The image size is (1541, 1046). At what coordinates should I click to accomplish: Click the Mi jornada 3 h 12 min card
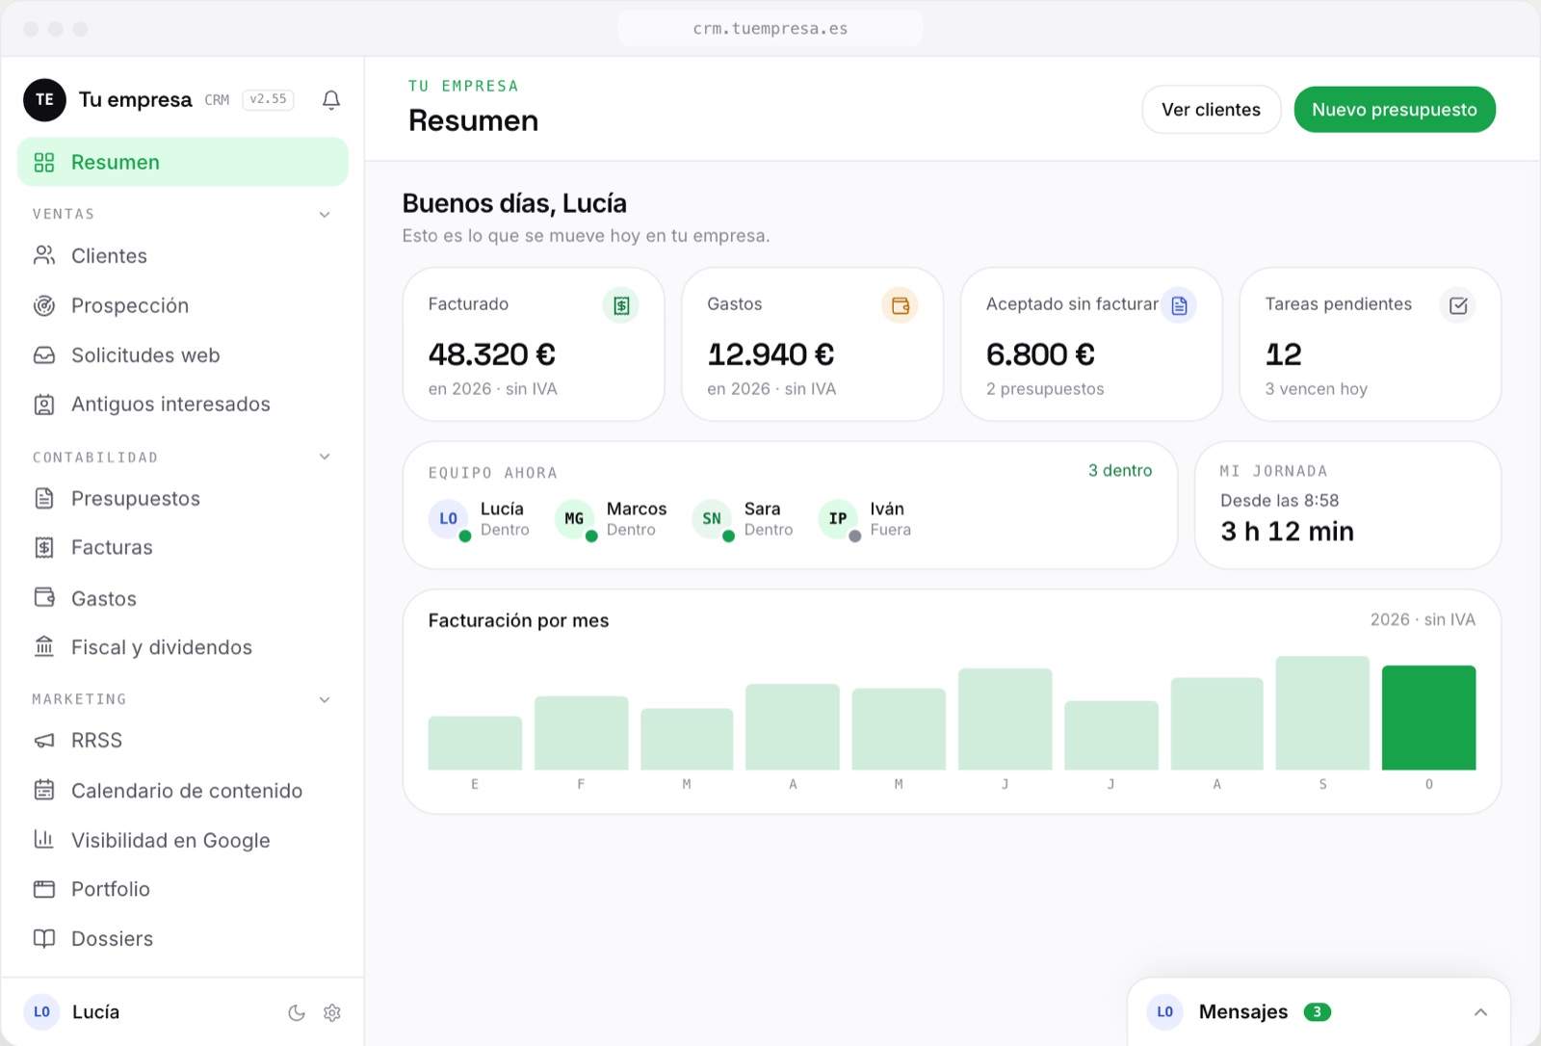tap(1347, 505)
